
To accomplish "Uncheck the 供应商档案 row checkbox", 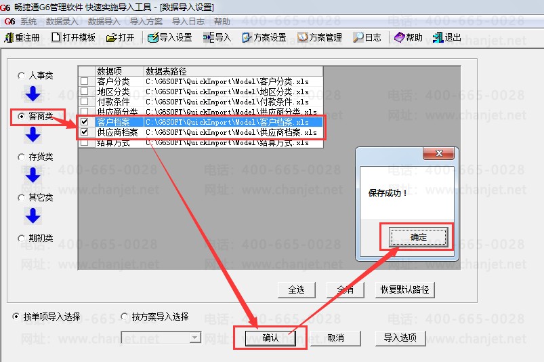I will (x=84, y=132).
